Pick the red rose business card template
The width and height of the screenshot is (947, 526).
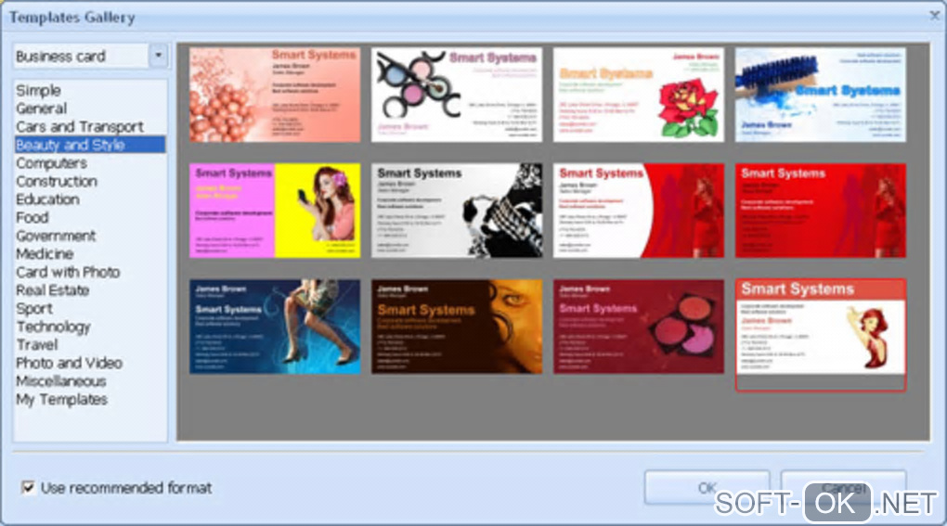639,95
